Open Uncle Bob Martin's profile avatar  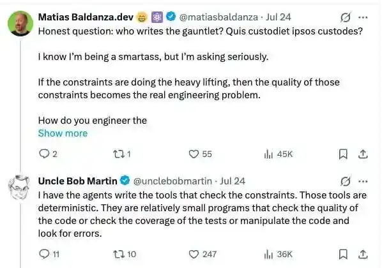20,187
